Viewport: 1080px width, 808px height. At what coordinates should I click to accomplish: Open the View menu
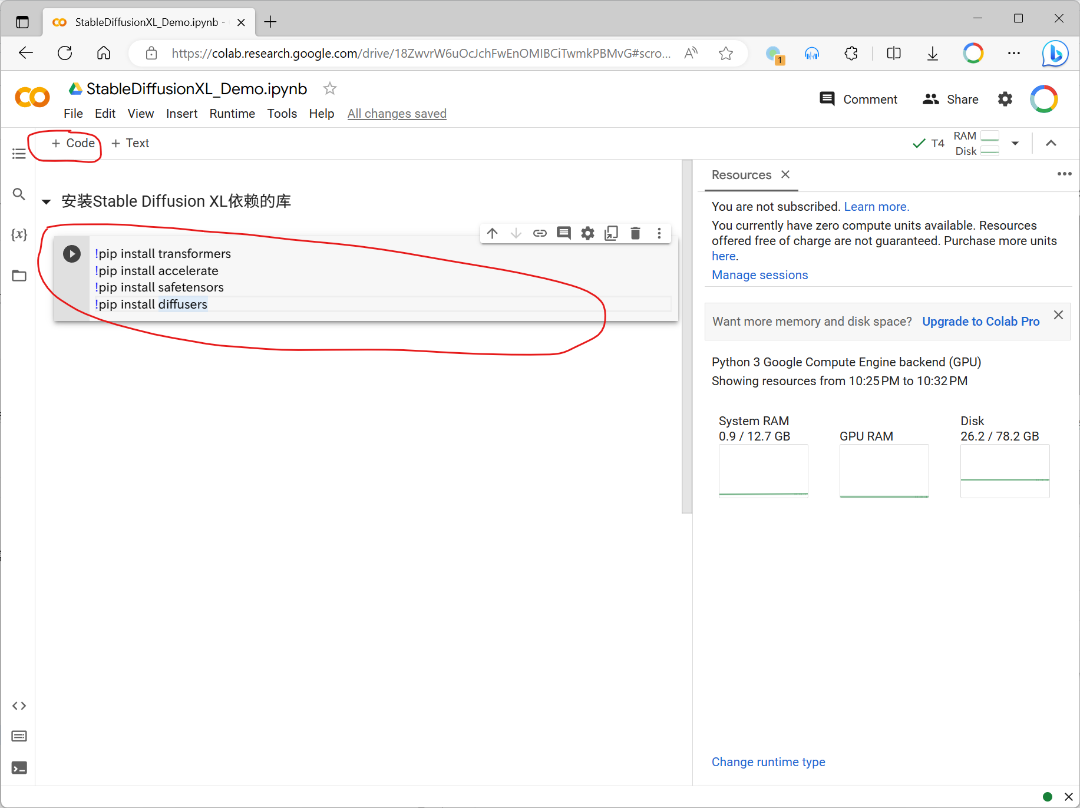(141, 114)
